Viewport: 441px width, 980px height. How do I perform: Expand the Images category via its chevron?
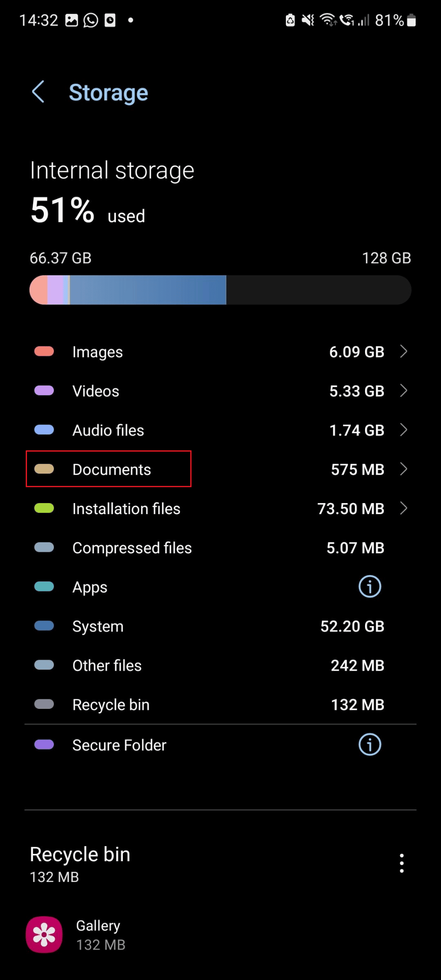404,351
